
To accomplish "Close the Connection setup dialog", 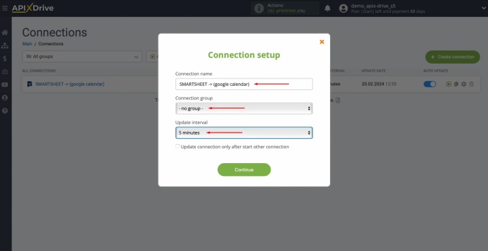I will [322, 42].
